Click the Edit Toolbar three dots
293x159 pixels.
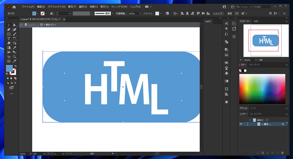[x=12, y=94]
